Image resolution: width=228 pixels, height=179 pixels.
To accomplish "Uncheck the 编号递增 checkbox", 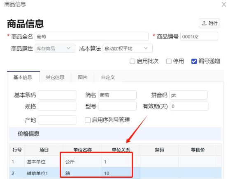I will (194, 61).
